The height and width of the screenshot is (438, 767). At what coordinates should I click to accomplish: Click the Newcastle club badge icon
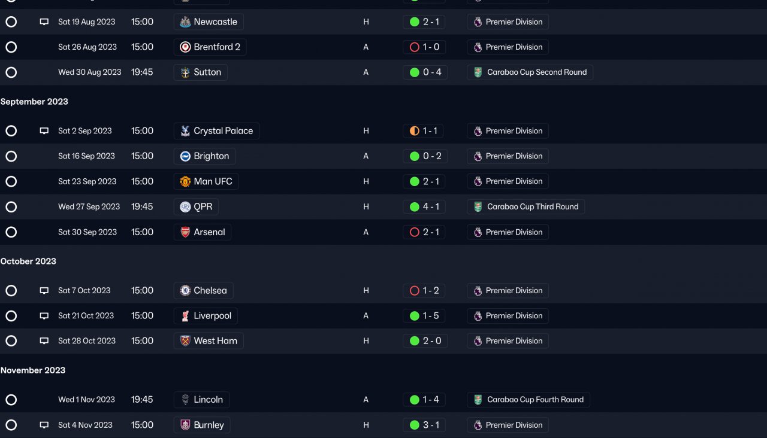coord(185,22)
